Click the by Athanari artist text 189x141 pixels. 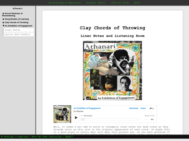coord(78,111)
